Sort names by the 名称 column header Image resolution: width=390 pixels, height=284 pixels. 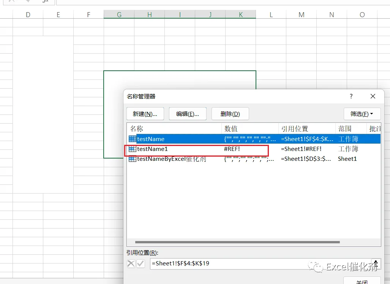pyautogui.click(x=174, y=129)
